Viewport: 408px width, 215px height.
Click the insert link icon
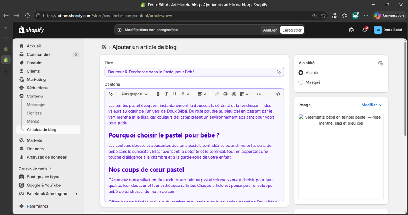click(217, 94)
